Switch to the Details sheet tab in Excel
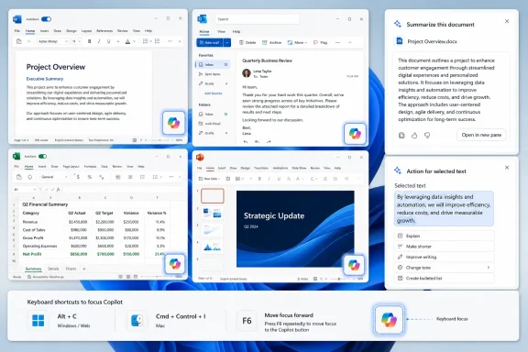Screen dimensions: 528x352 (53, 269)
